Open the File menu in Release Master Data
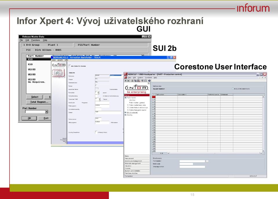This screenshot has height=199, width=278. [21, 40]
